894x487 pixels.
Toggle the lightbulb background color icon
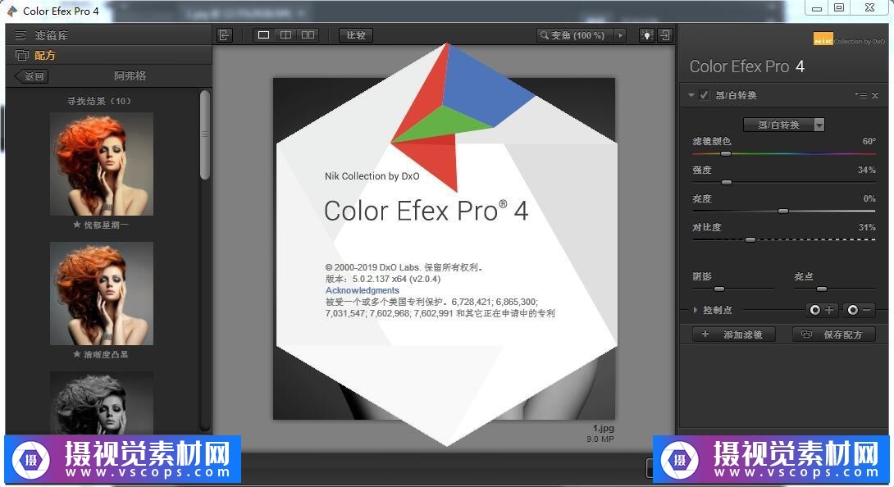[x=647, y=35]
